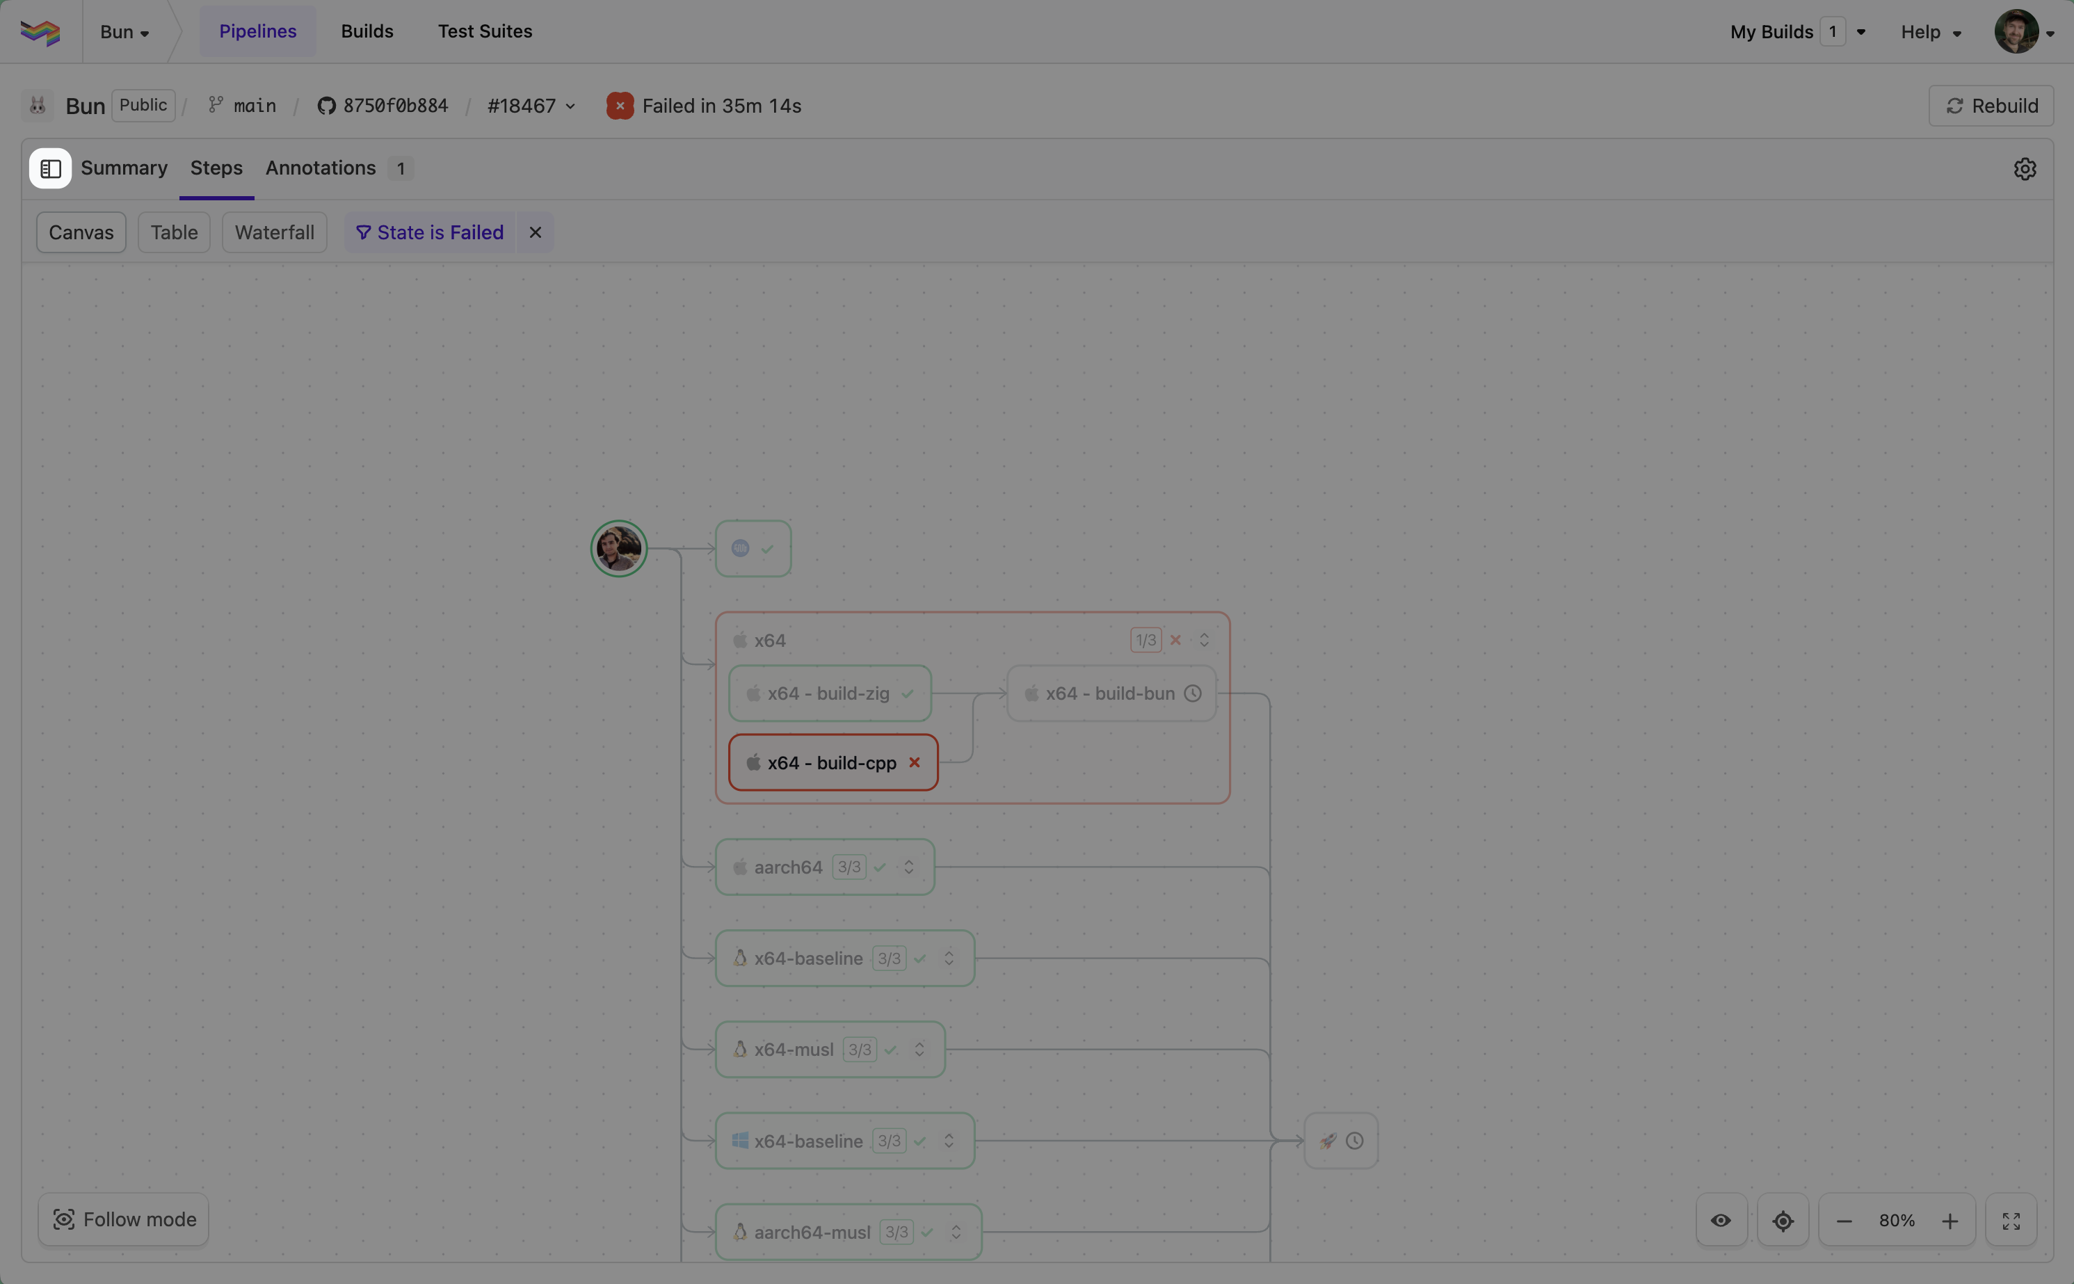Zoom in with the plus icon

pyautogui.click(x=1950, y=1220)
